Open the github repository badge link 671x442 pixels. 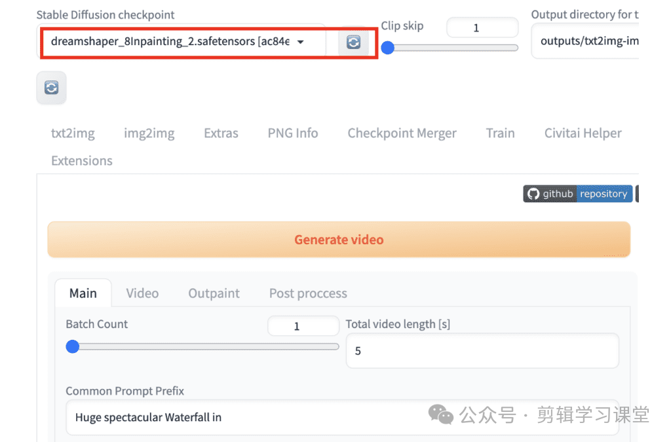[x=578, y=194]
